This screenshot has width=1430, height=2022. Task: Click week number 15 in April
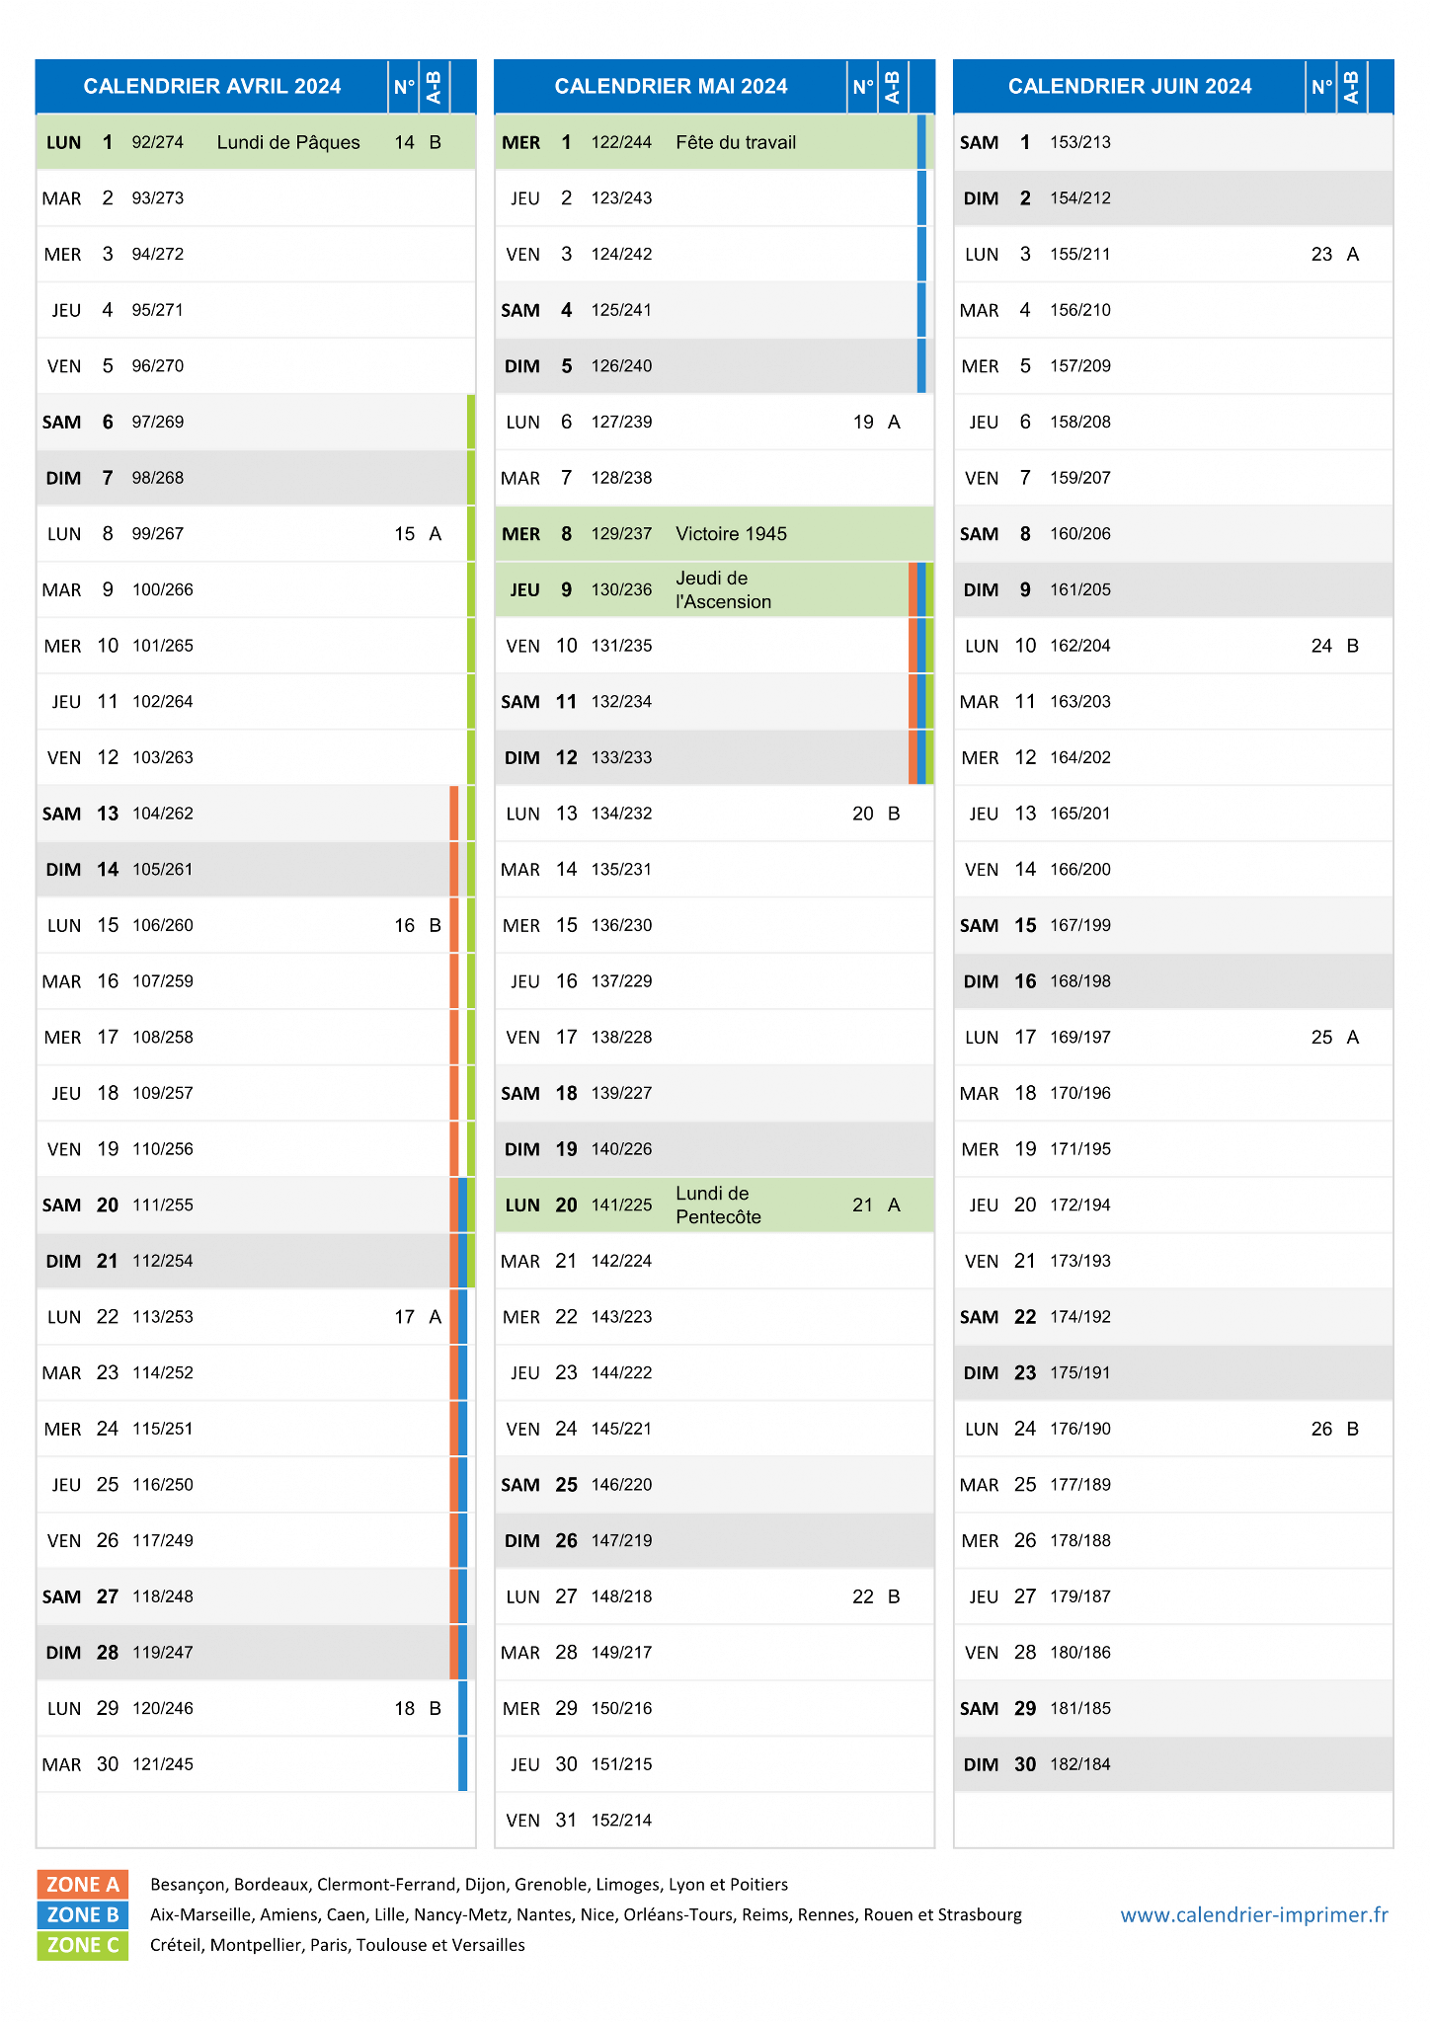(404, 534)
